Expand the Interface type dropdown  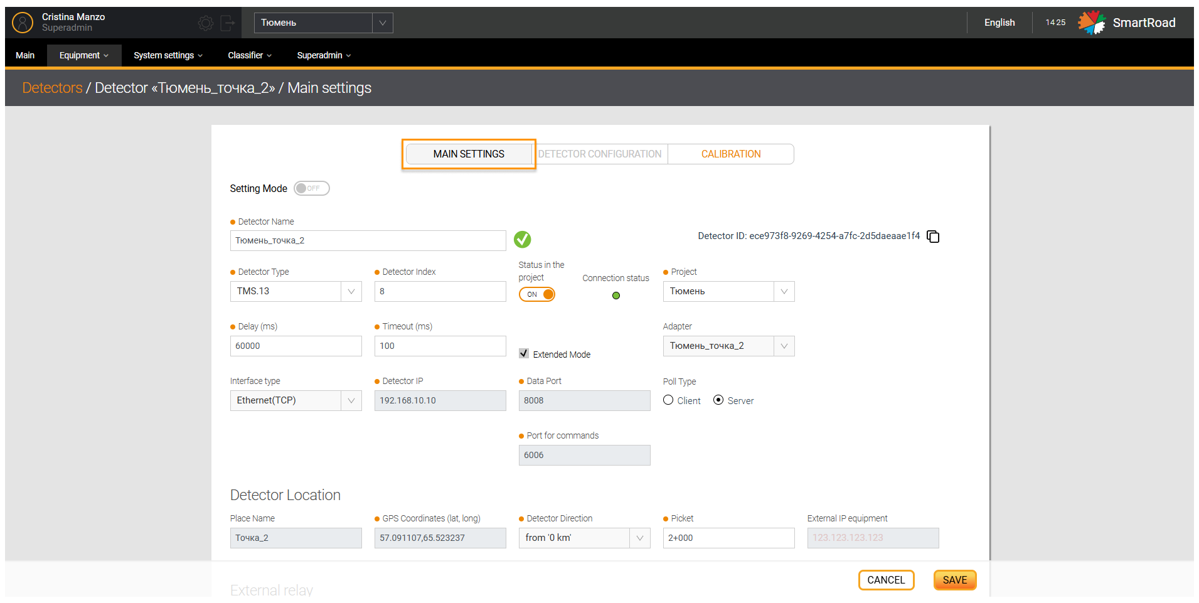point(296,400)
